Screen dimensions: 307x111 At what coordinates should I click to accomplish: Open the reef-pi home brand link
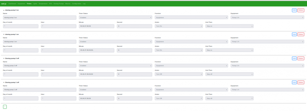[4, 4]
